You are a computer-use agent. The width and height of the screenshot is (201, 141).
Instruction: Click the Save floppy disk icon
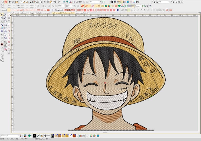(x=31, y=2)
